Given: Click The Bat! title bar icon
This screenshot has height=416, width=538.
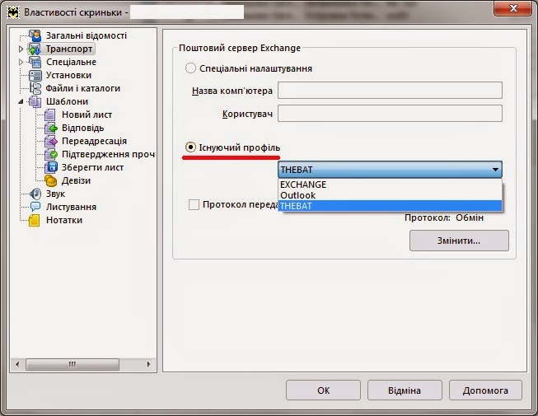Looking at the screenshot, I should tap(13, 12).
